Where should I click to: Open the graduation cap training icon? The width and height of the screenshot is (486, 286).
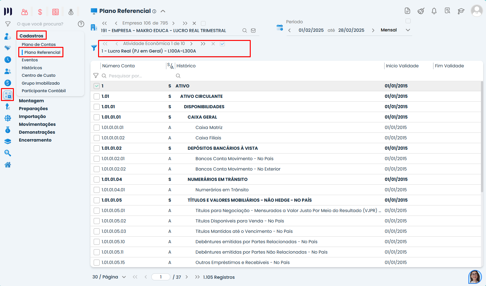(x=461, y=11)
